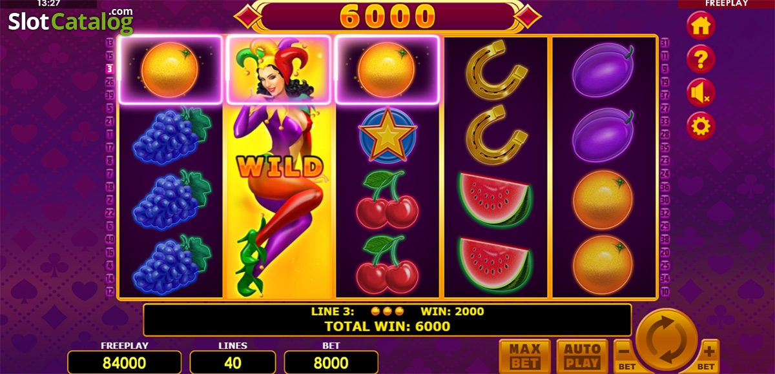The width and height of the screenshot is (775, 374).
Task: Select the BET value 8000 field
Action: pyautogui.click(x=331, y=362)
